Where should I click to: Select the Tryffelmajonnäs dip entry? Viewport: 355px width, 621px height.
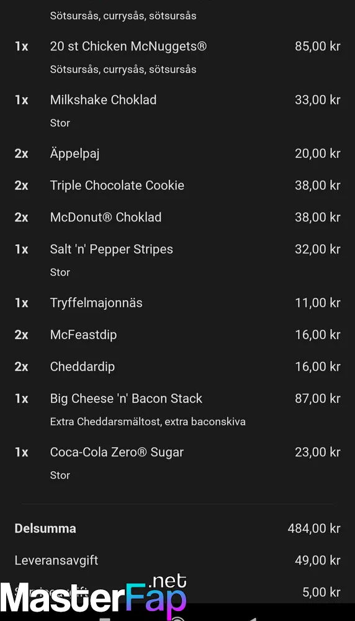click(96, 302)
